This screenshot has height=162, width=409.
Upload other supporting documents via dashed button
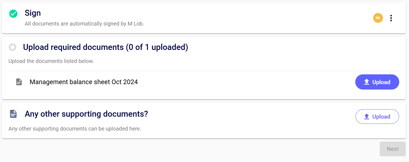pos(377,117)
